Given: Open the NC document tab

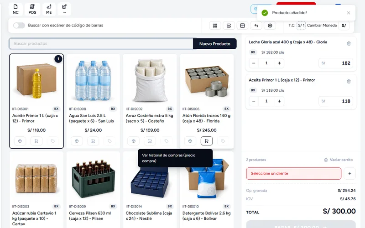Looking at the screenshot, I should pyautogui.click(x=16, y=9).
